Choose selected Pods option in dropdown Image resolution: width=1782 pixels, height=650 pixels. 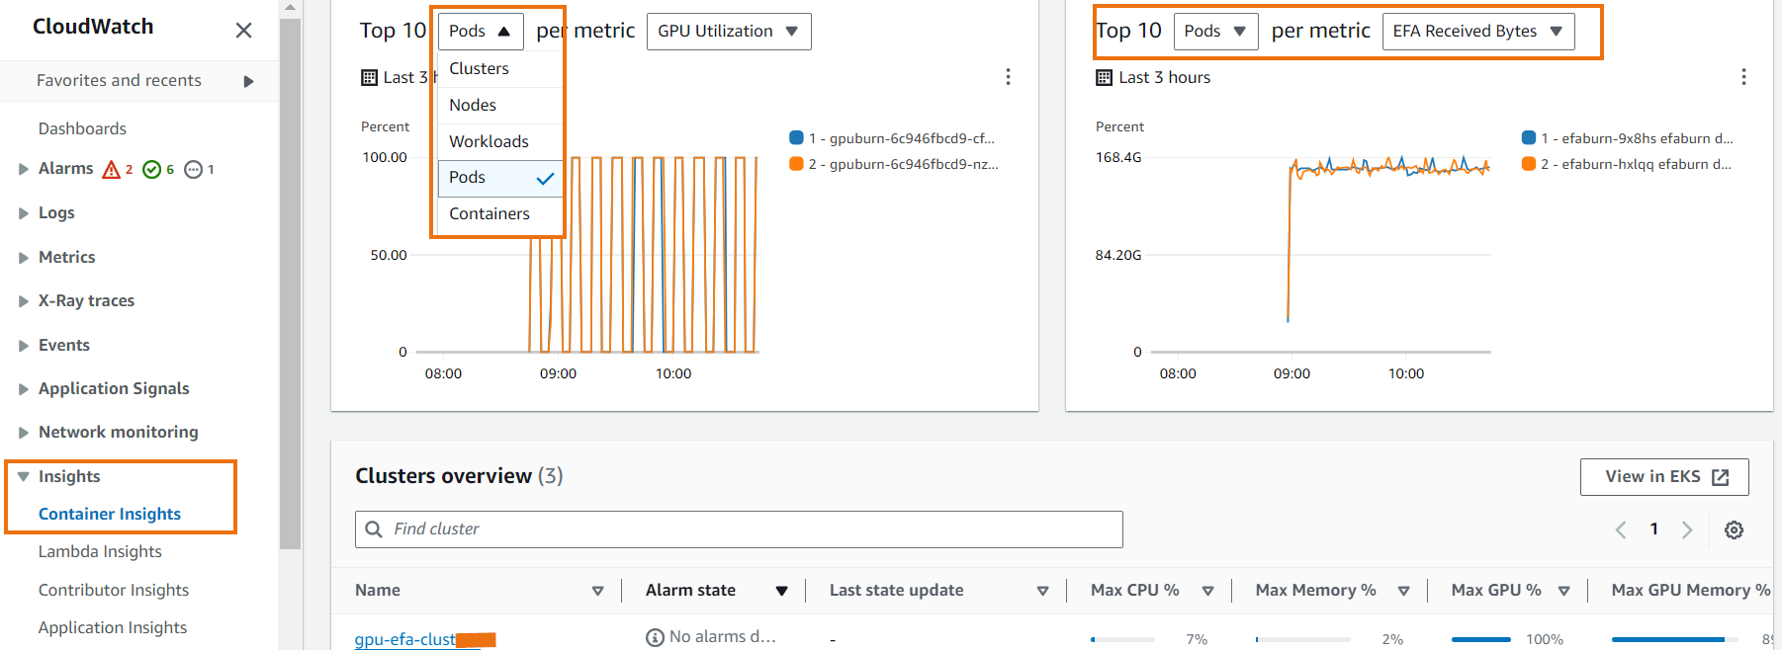pos(500,178)
